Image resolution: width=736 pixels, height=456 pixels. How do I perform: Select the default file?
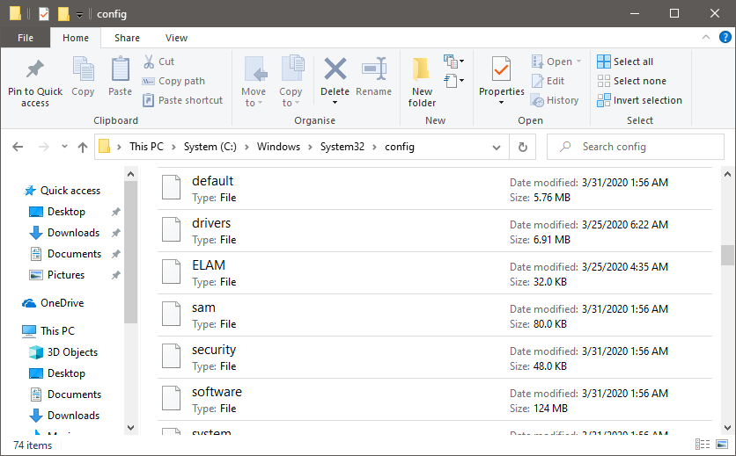click(x=435, y=188)
